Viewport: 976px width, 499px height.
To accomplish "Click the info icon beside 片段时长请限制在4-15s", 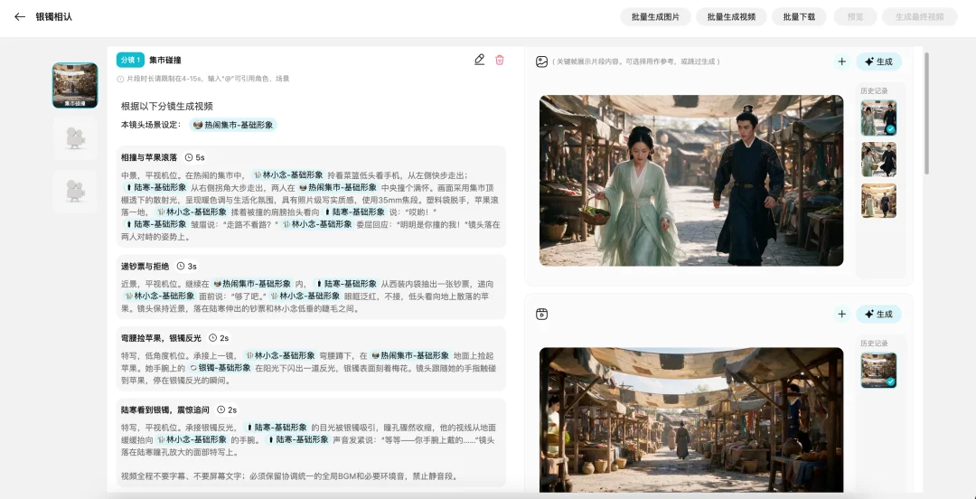I will 120,80.
